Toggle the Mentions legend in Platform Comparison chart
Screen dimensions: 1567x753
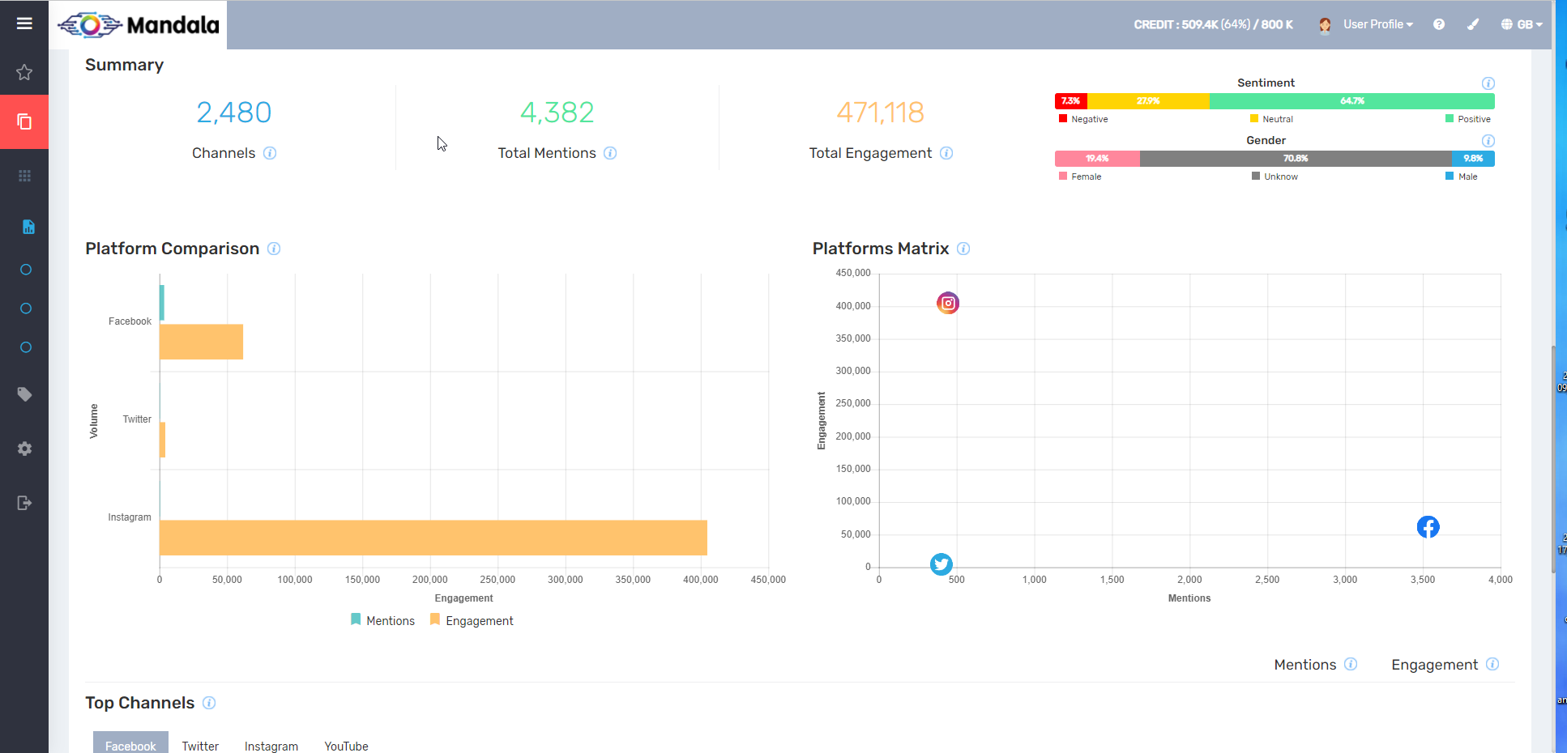point(382,620)
